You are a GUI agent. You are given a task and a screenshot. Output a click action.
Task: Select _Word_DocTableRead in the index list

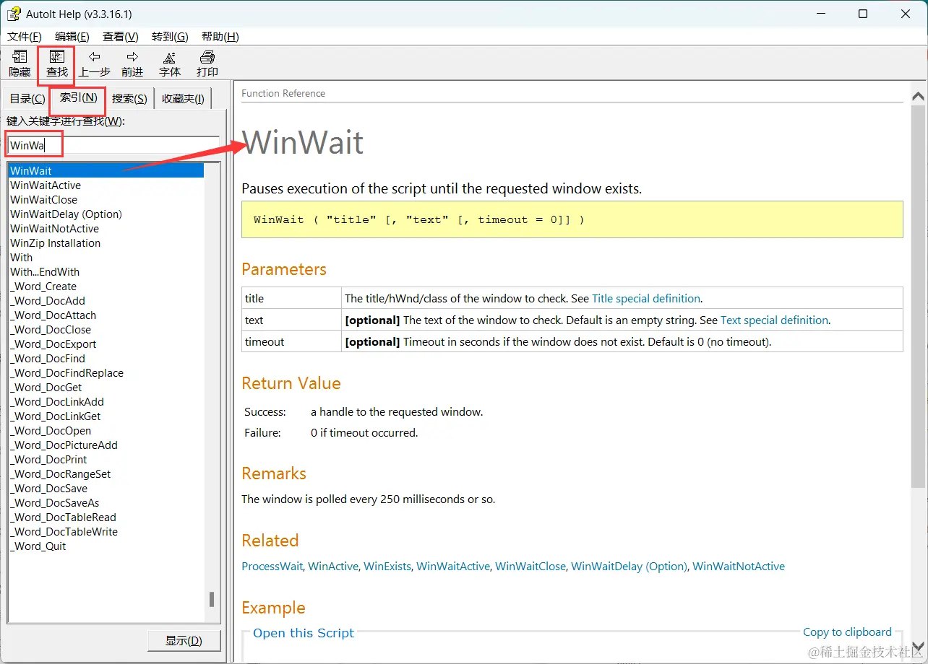(x=63, y=517)
